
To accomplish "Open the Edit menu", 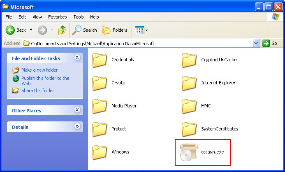I will coord(22,17).
